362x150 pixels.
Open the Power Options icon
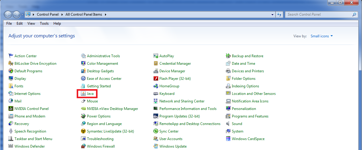(83, 116)
